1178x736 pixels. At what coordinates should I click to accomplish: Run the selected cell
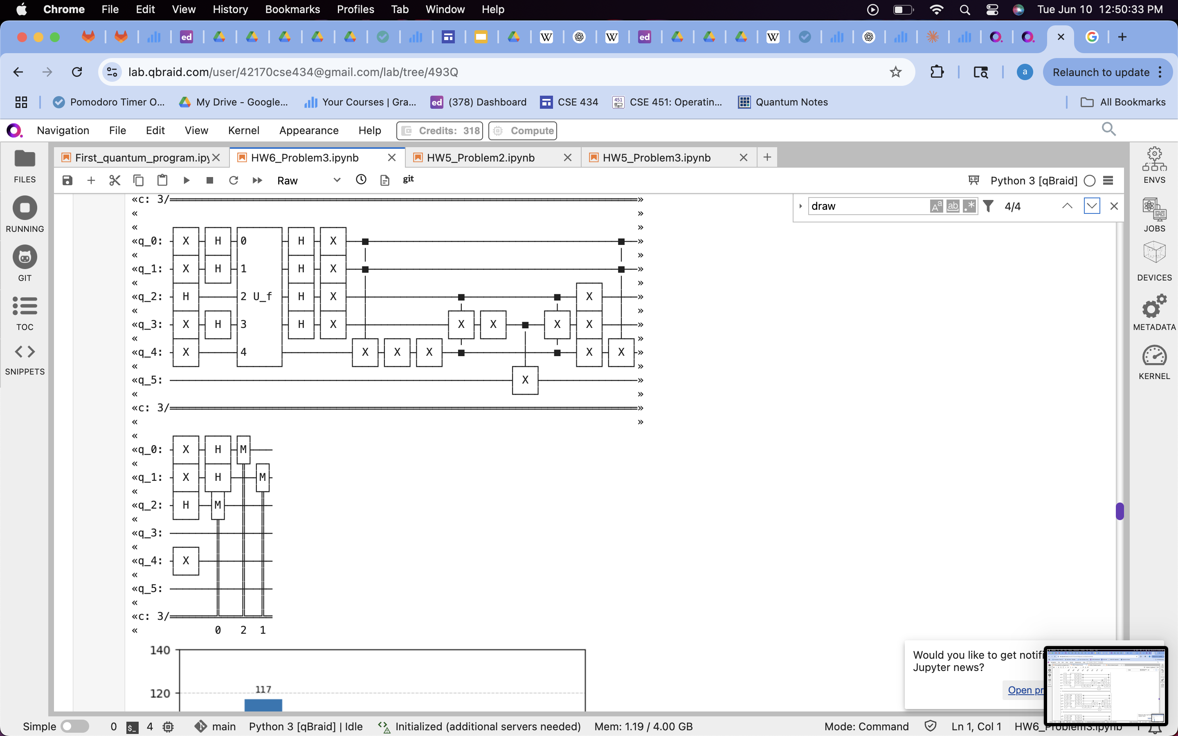pos(187,181)
